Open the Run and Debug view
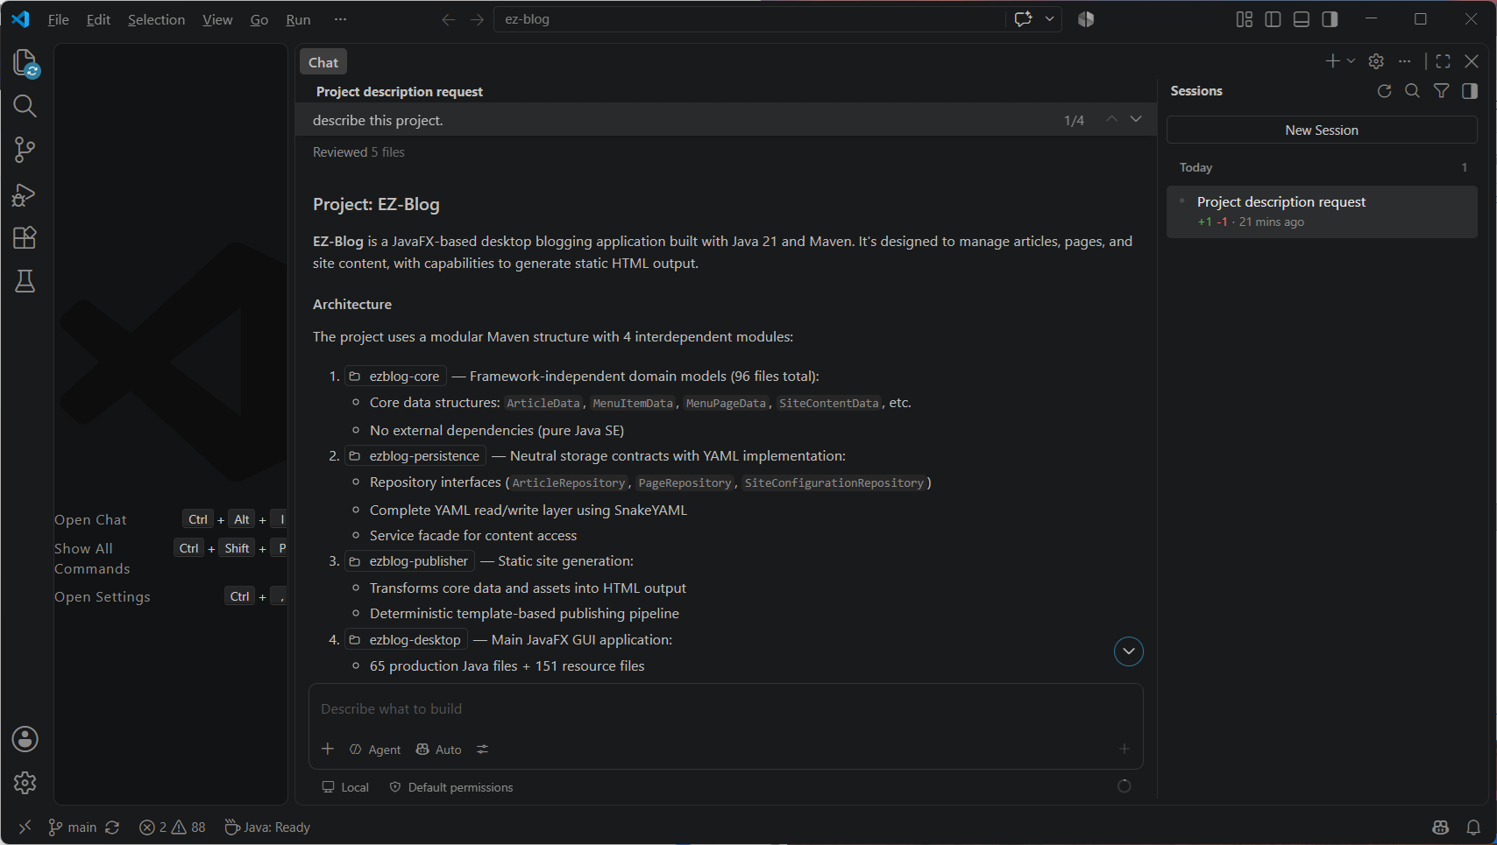1497x845 pixels. [25, 194]
